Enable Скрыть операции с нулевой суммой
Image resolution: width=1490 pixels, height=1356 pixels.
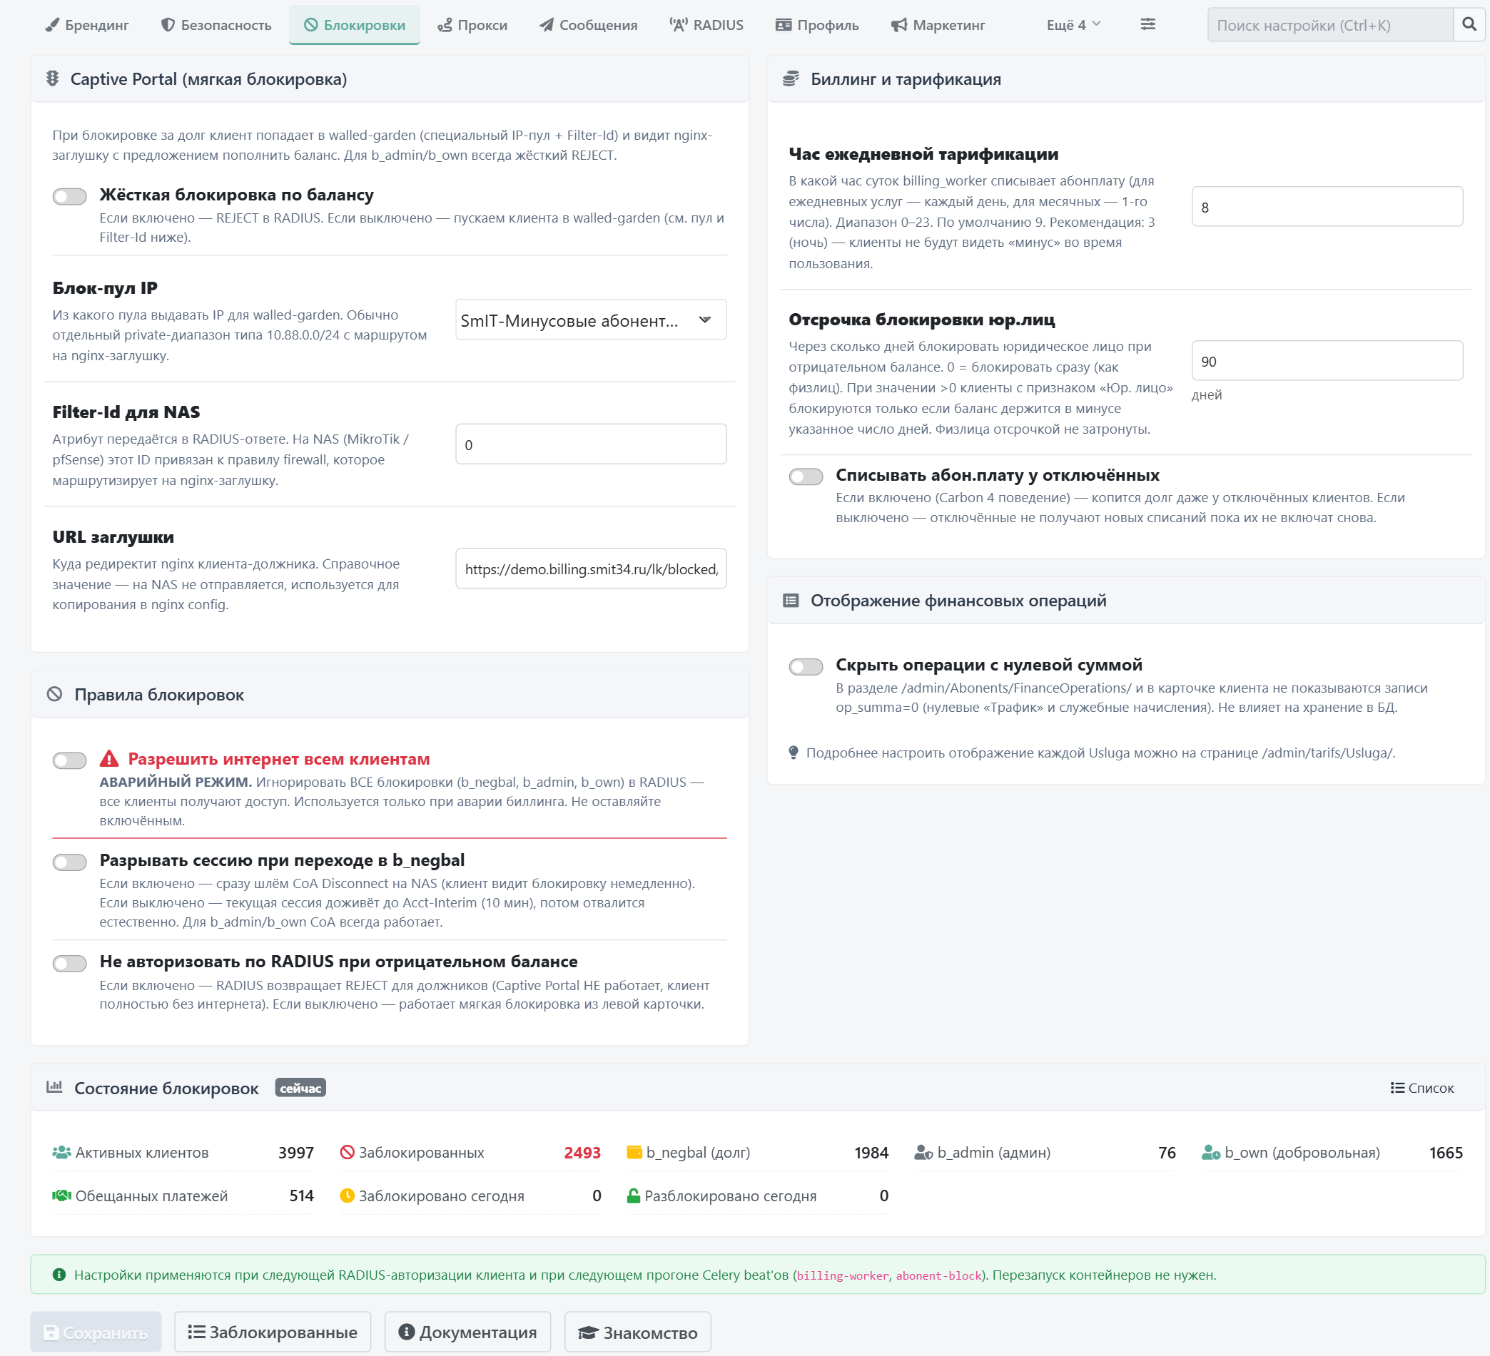tap(806, 666)
